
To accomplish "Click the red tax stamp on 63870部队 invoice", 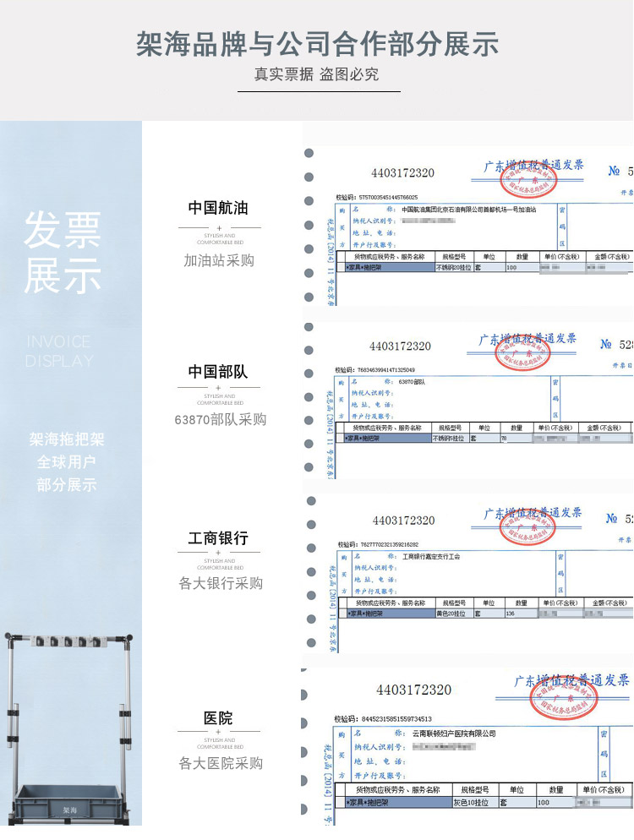I will pyautogui.click(x=522, y=353).
